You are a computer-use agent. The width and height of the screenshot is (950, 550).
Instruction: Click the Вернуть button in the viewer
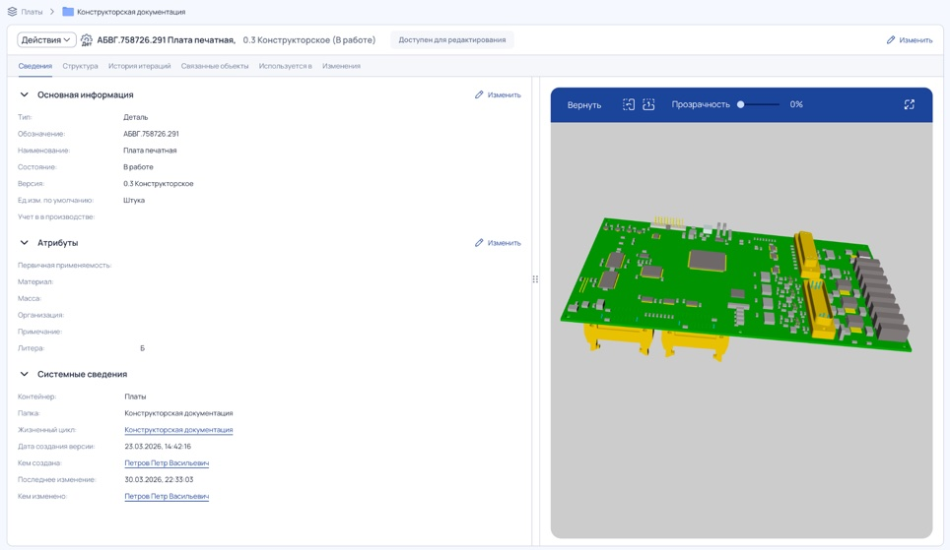(584, 104)
